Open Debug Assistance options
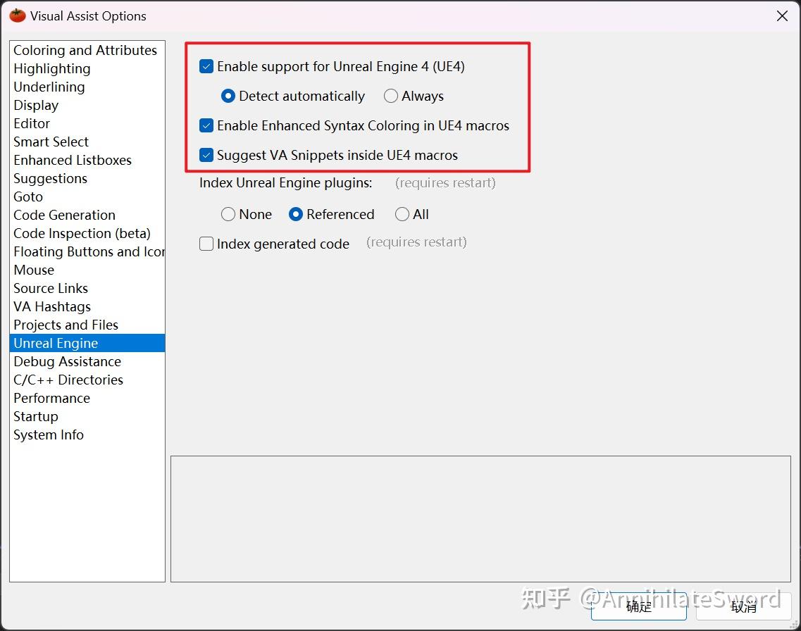The image size is (801, 631). click(x=67, y=361)
